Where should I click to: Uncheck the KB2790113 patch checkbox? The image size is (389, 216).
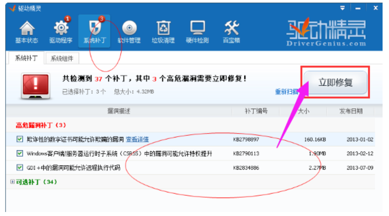tap(20, 153)
